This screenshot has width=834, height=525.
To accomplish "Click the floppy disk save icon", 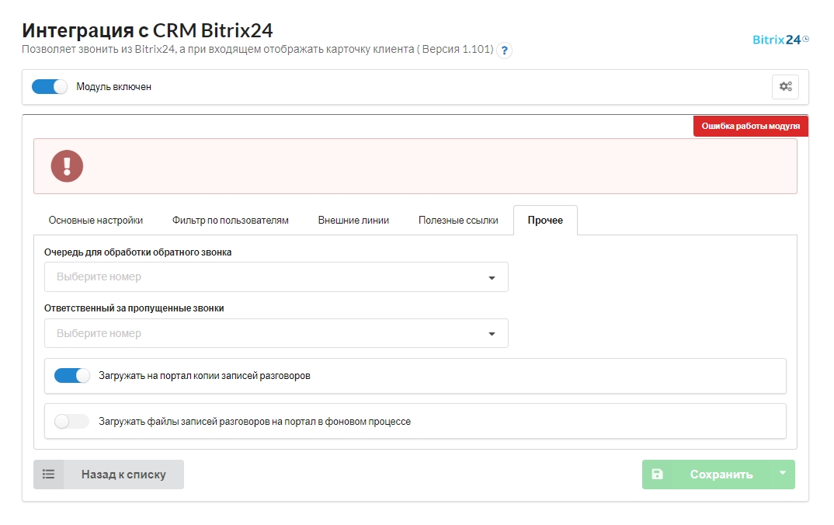I will pos(657,475).
